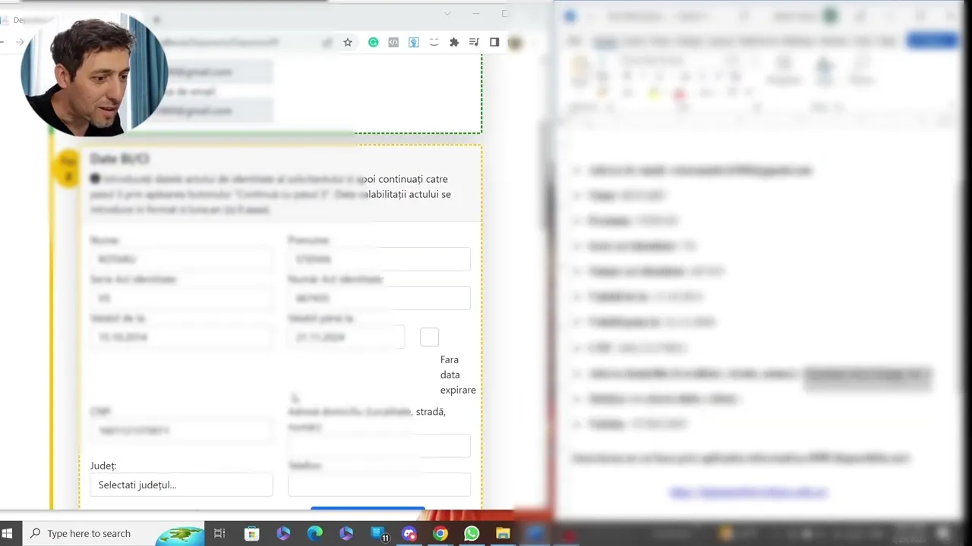Bookmark this page with the star icon
972x546 pixels.
(348, 42)
